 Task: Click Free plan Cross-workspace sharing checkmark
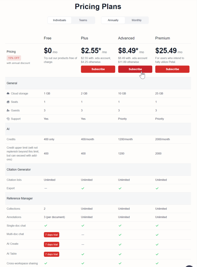click(x=46, y=263)
